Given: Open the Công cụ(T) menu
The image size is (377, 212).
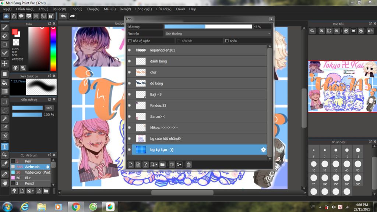Looking at the screenshot, I should pyautogui.click(x=144, y=9).
